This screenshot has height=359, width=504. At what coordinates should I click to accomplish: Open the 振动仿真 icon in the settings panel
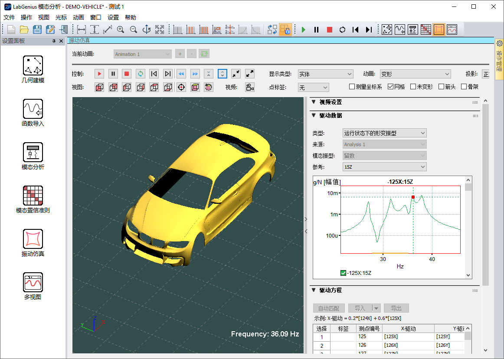pos(33,239)
